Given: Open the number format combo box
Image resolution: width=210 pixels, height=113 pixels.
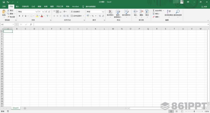Looking at the screenshot, I should pyautogui.click(x=95, y=12).
